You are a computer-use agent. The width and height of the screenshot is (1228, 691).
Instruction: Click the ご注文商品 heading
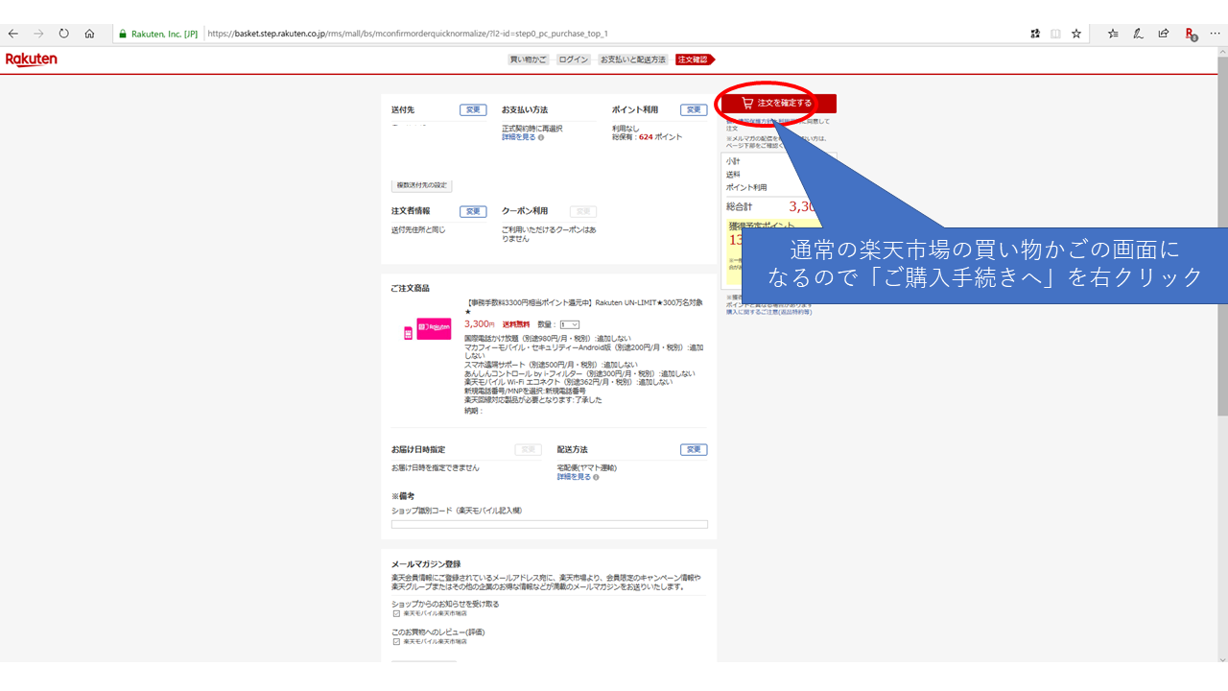click(411, 288)
